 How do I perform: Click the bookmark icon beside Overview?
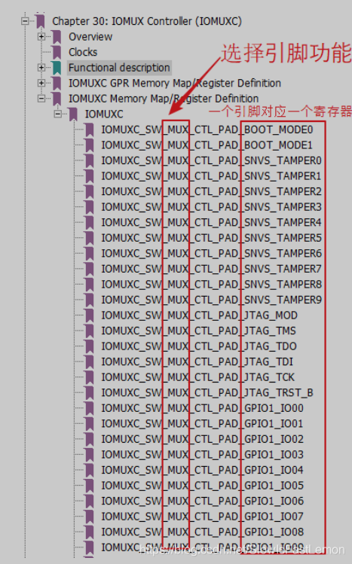click(x=57, y=37)
